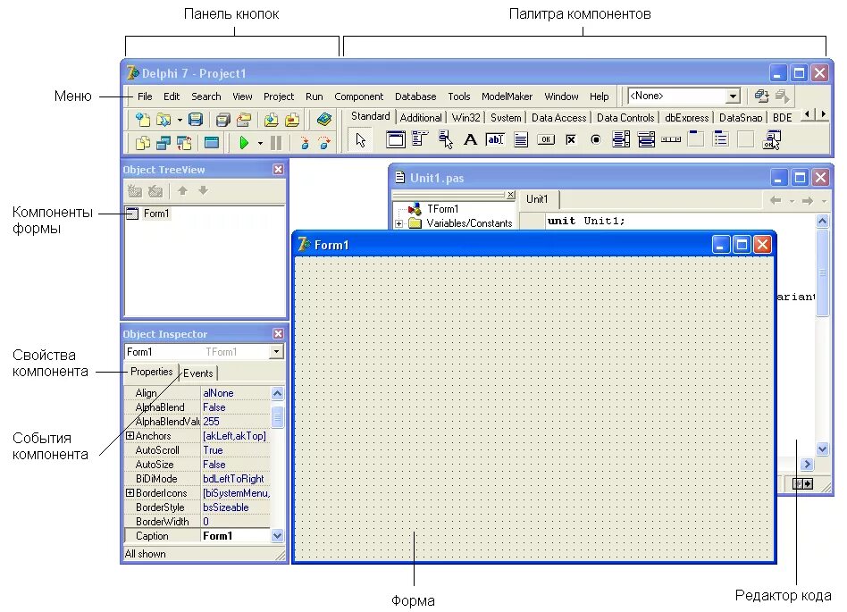Viewport: 847px width, 612px height.
Task: Click the Save All toolbar icon
Action: 222,120
